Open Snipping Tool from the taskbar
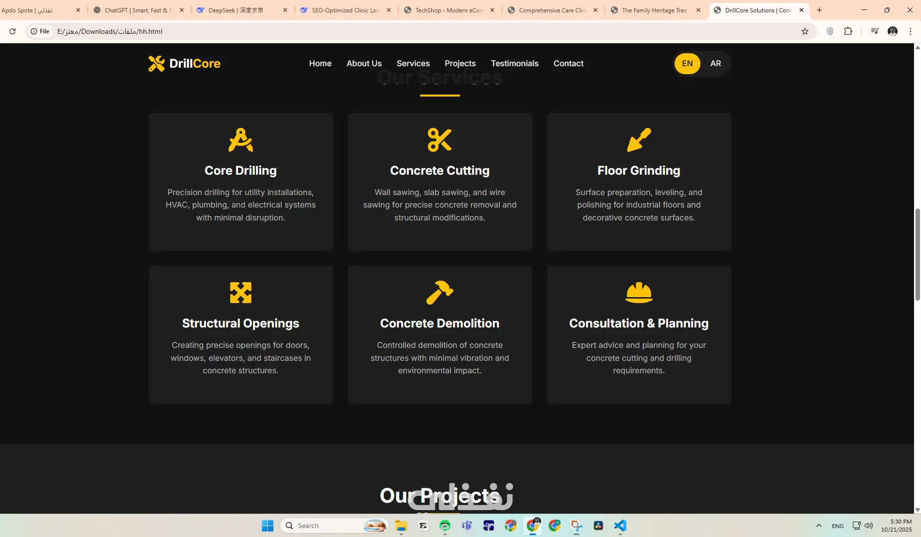This screenshot has width=921, height=537. tap(576, 526)
